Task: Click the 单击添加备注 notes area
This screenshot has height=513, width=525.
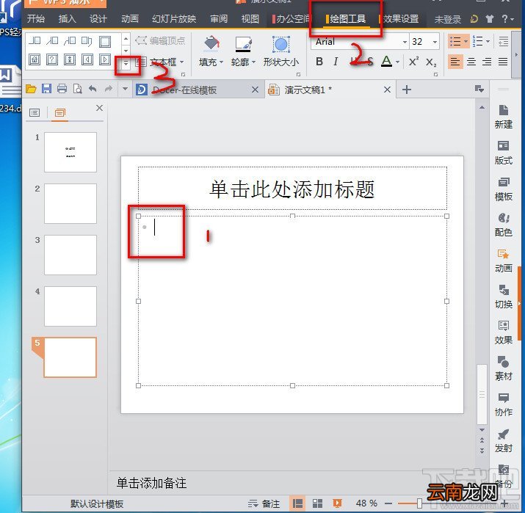Action: point(152,483)
